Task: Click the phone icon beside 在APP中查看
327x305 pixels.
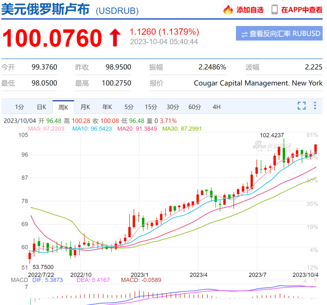Action: [x=274, y=10]
